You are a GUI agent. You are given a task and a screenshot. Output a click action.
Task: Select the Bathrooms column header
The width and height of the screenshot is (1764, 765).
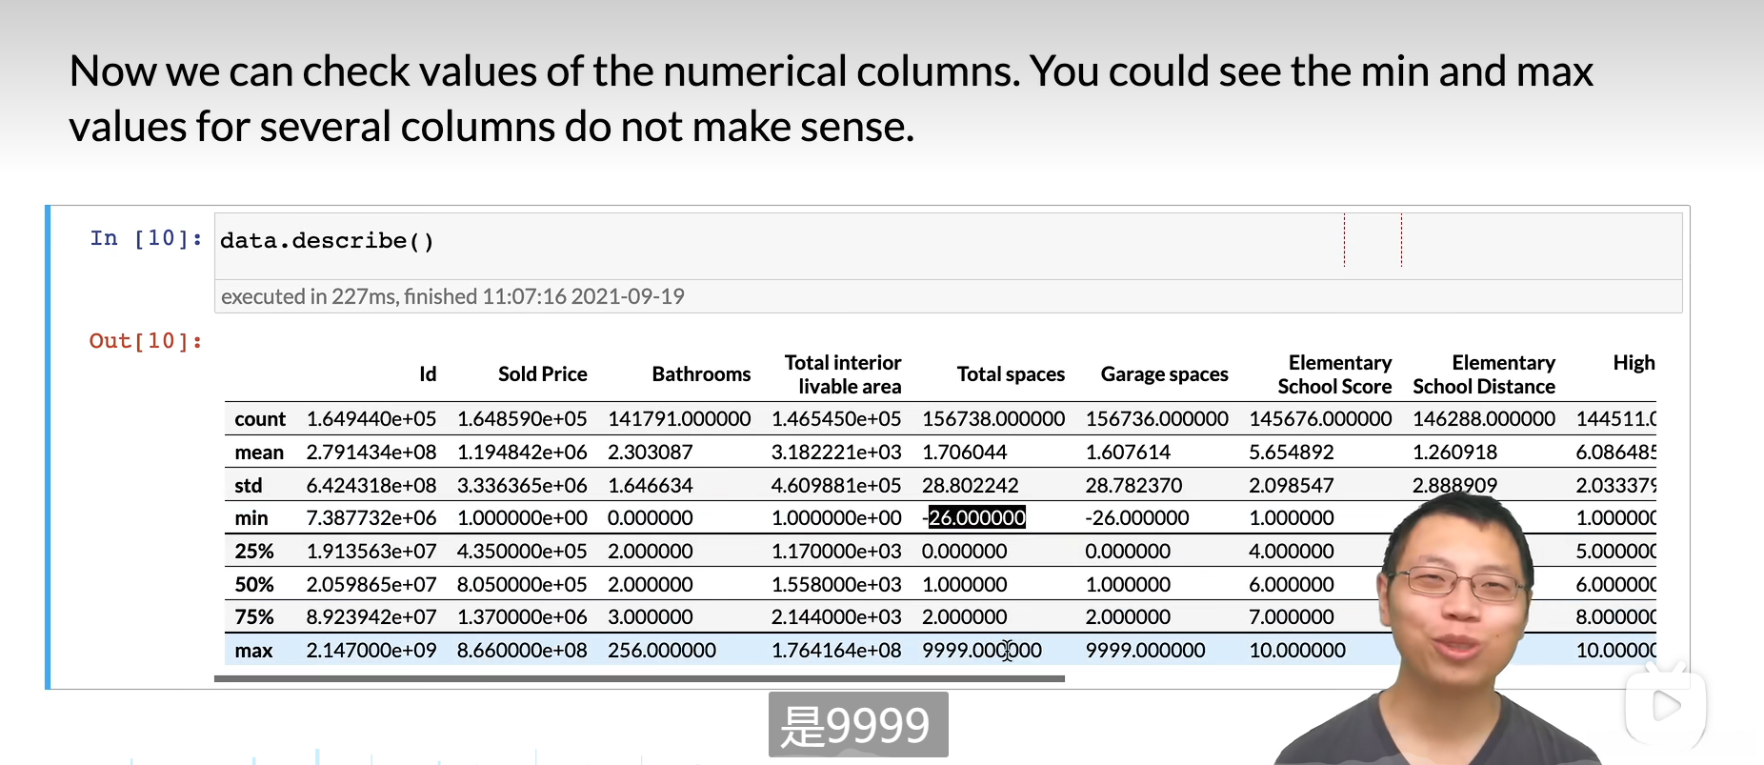click(x=701, y=374)
